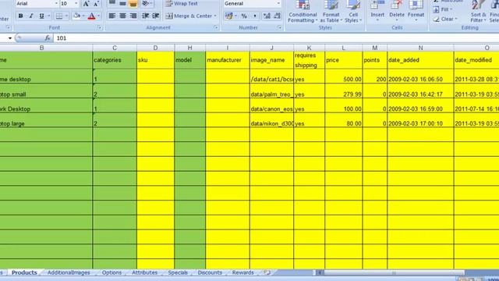Screen dimensions: 499x281
Task: Open Alignment dialog launcher
Action: [x=216, y=28]
